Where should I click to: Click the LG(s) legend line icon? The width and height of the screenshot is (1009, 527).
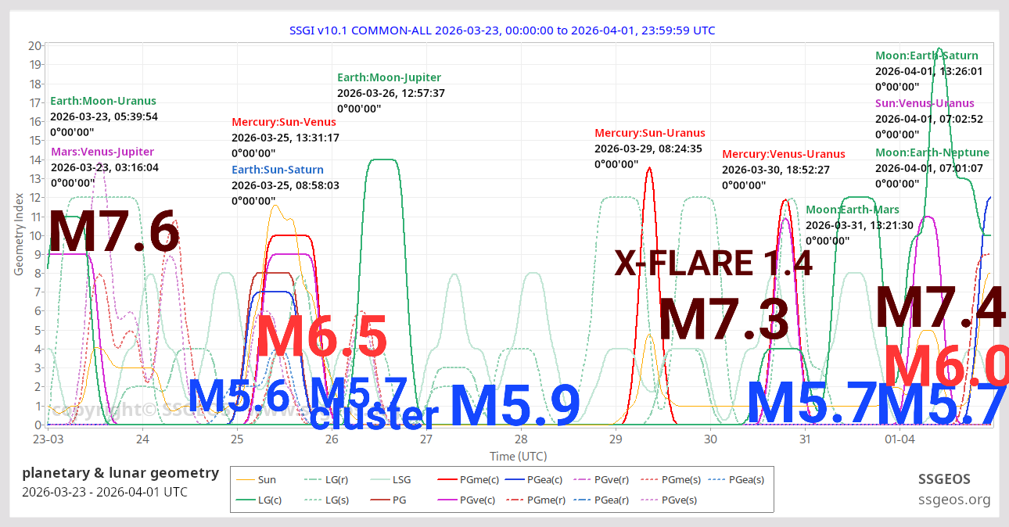(312, 499)
